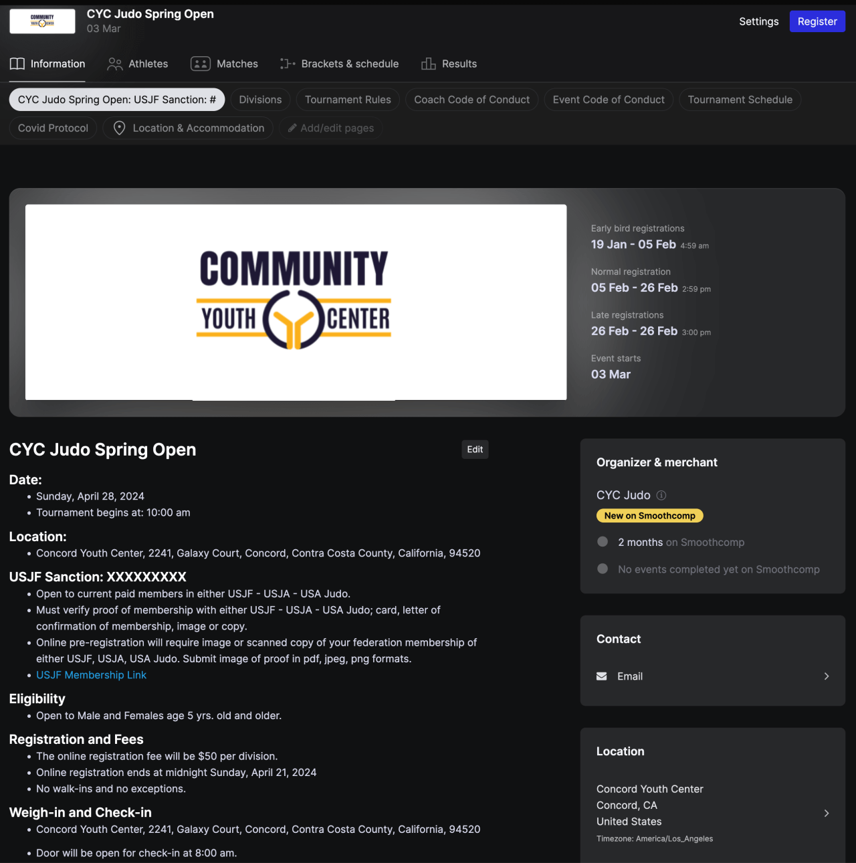The image size is (856, 863).
Task: Click the Timezone: America/Los_Angeles text
Action: click(655, 839)
